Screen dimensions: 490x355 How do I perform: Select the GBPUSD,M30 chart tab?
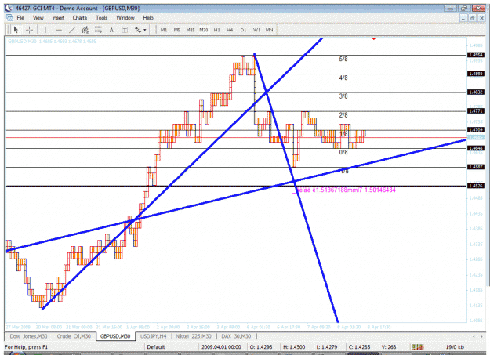tap(115, 336)
